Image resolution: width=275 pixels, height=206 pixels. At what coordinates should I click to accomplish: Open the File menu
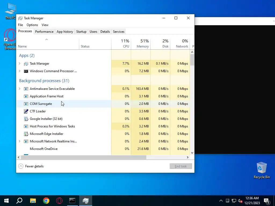pyautogui.click(x=20, y=25)
